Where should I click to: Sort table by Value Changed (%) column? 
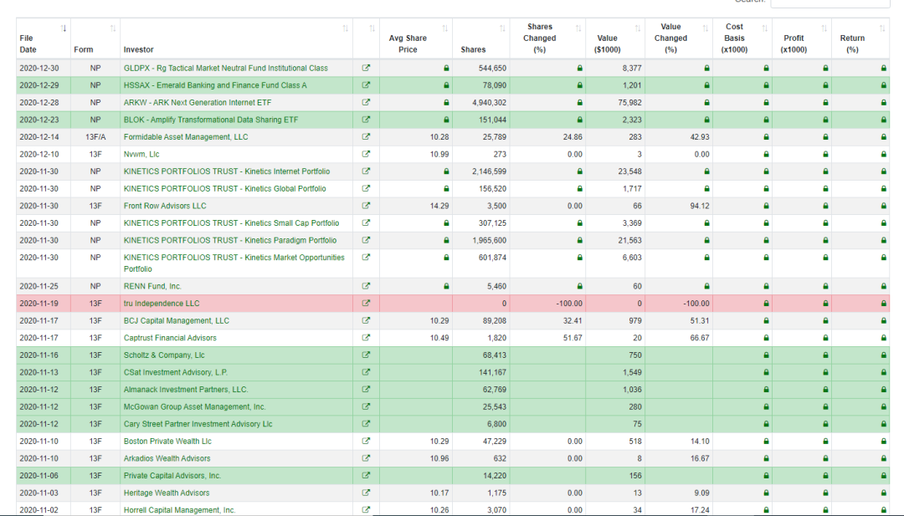tap(679, 38)
